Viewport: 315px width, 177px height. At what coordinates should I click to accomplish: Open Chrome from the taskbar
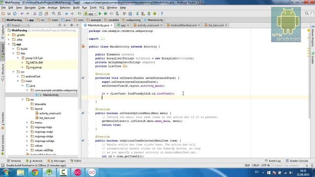pos(35,173)
